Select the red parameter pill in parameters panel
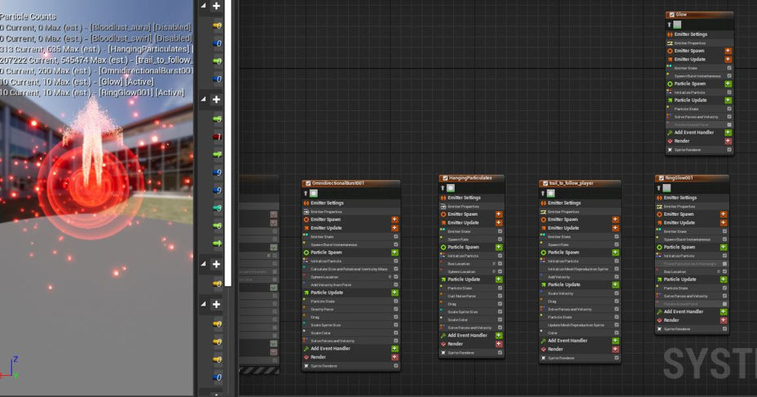 tap(218, 137)
